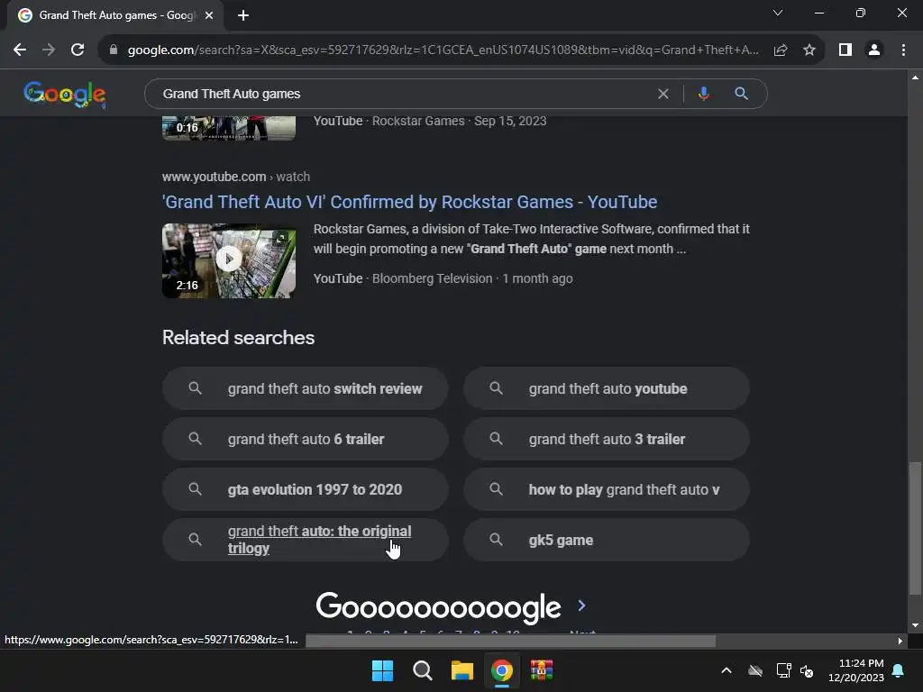Open Windows Start menu
Image resolution: width=923 pixels, height=692 pixels.
pyautogui.click(x=382, y=670)
